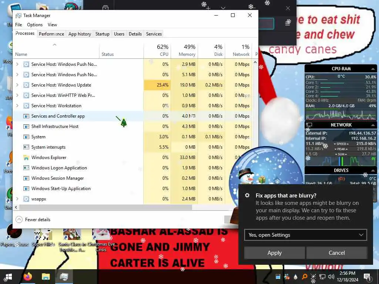Open Santa Claus in Trouble desktop shortcut

click(x=72, y=240)
